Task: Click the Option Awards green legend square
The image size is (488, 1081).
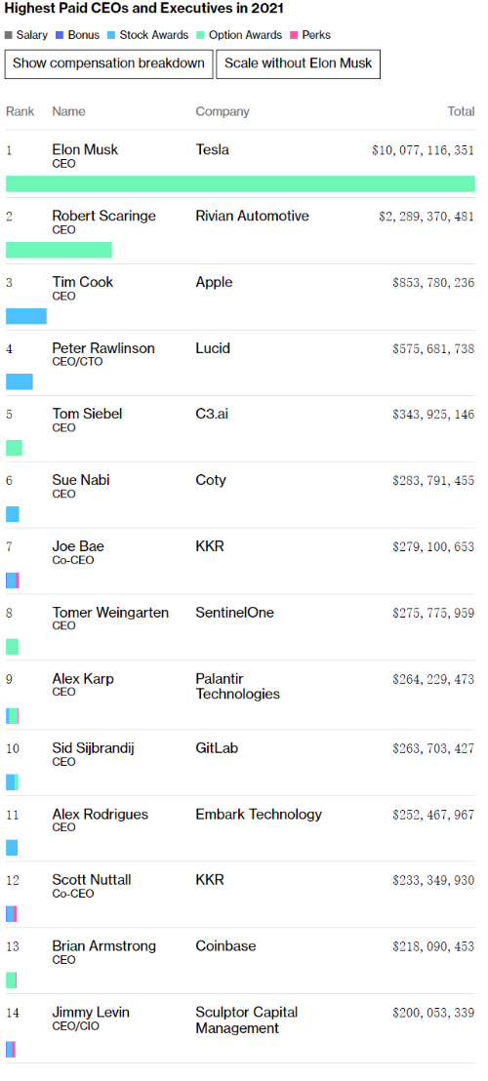Action: (201, 35)
